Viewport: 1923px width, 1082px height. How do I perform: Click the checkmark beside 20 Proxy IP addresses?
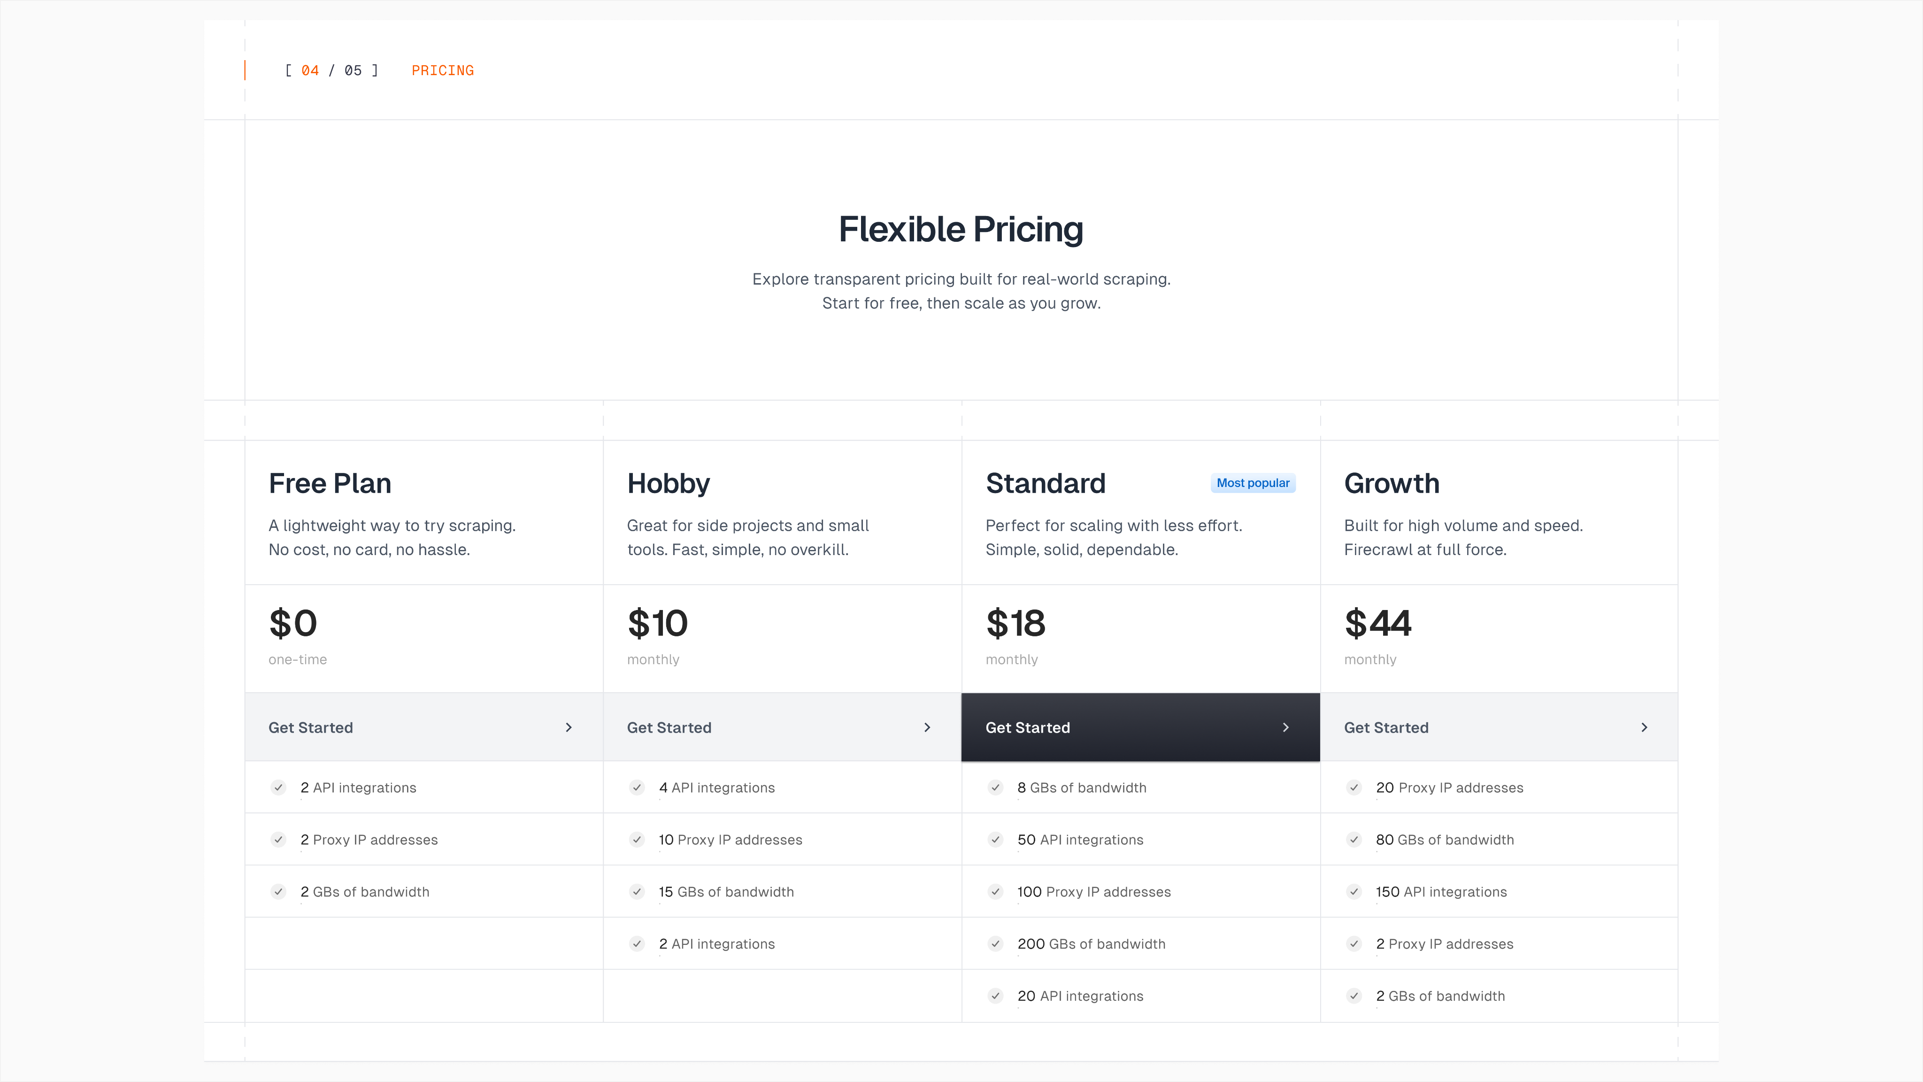tap(1354, 787)
